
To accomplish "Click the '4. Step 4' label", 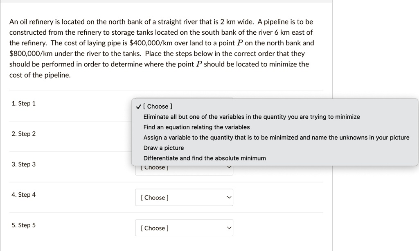I will coord(24,195).
